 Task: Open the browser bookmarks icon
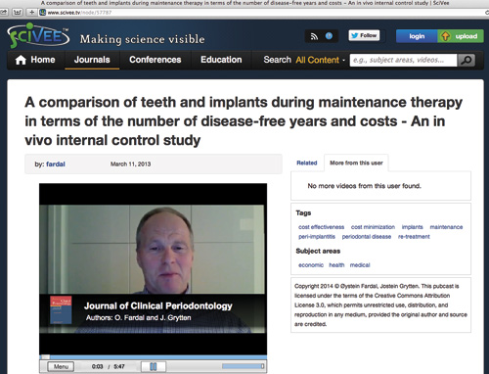[18, 13]
